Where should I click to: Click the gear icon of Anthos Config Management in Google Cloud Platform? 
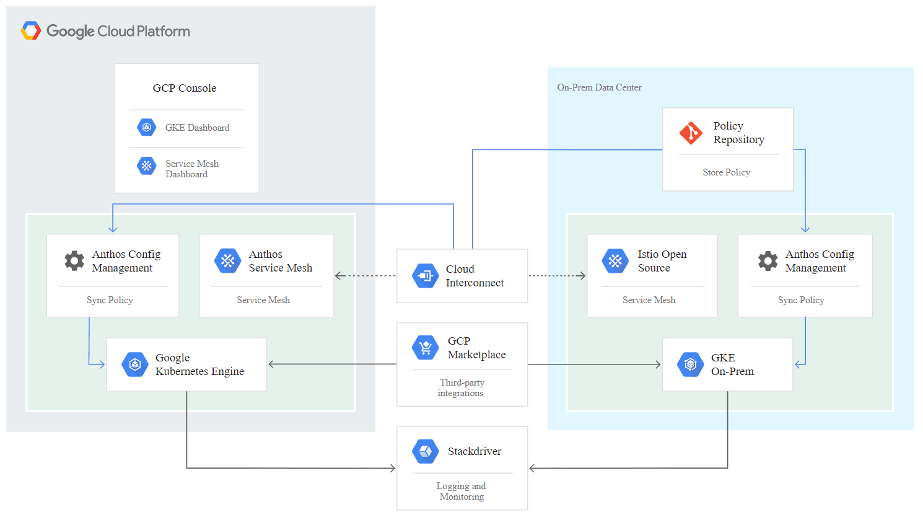(x=74, y=261)
